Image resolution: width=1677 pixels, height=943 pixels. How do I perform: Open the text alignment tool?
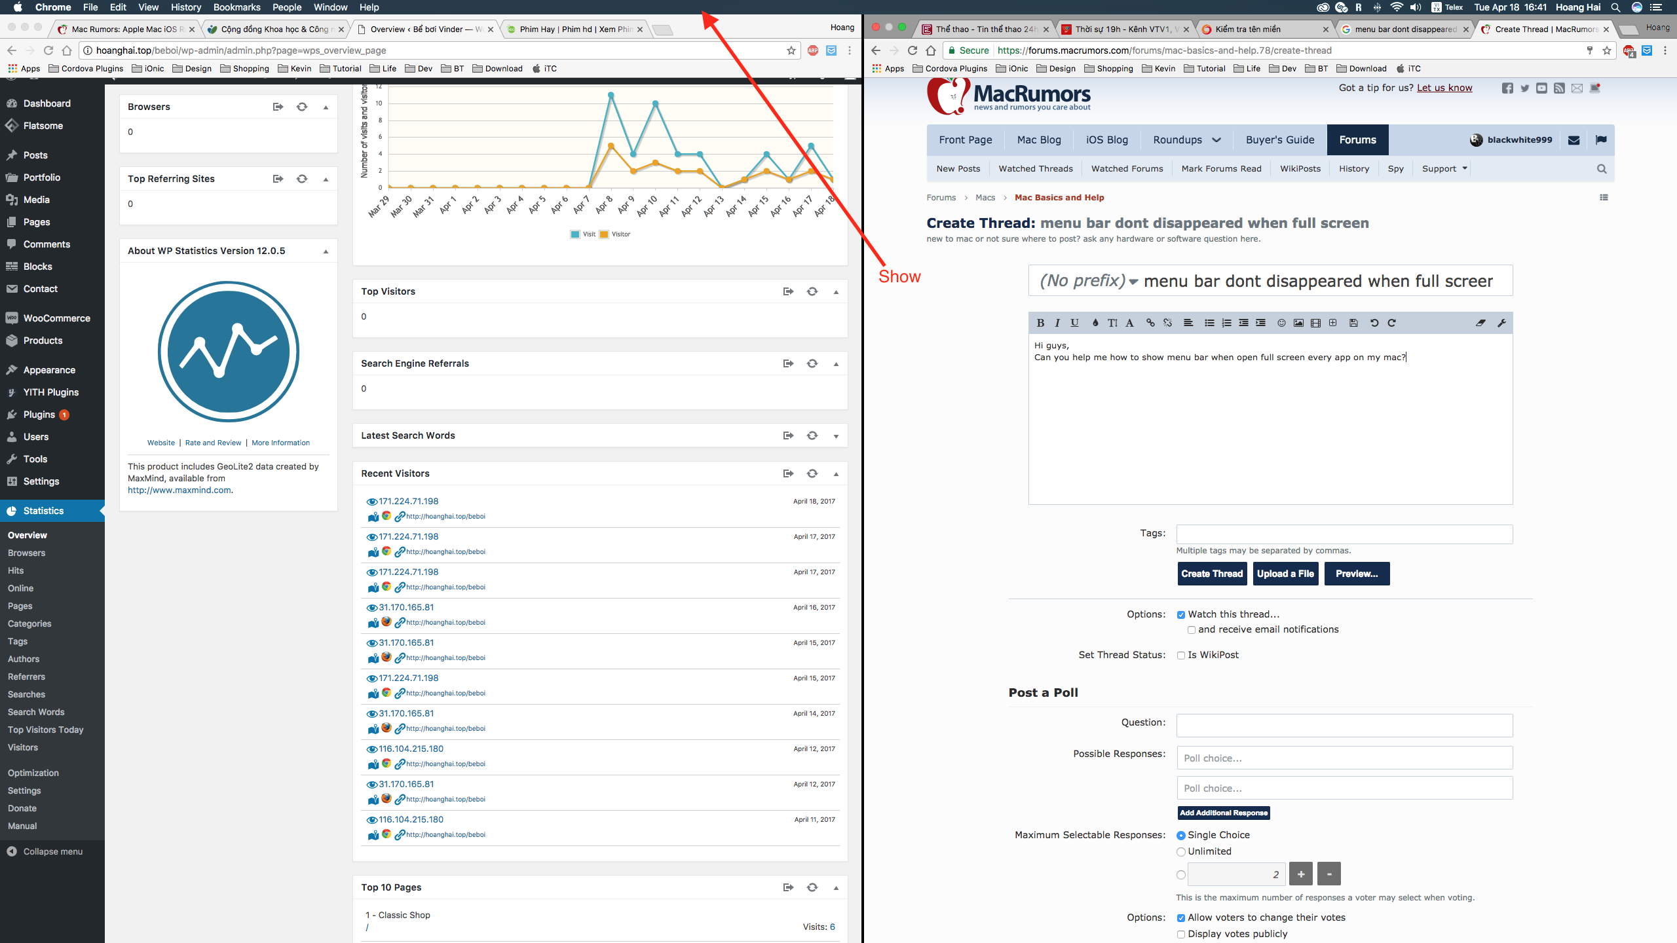pos(1188,323)
